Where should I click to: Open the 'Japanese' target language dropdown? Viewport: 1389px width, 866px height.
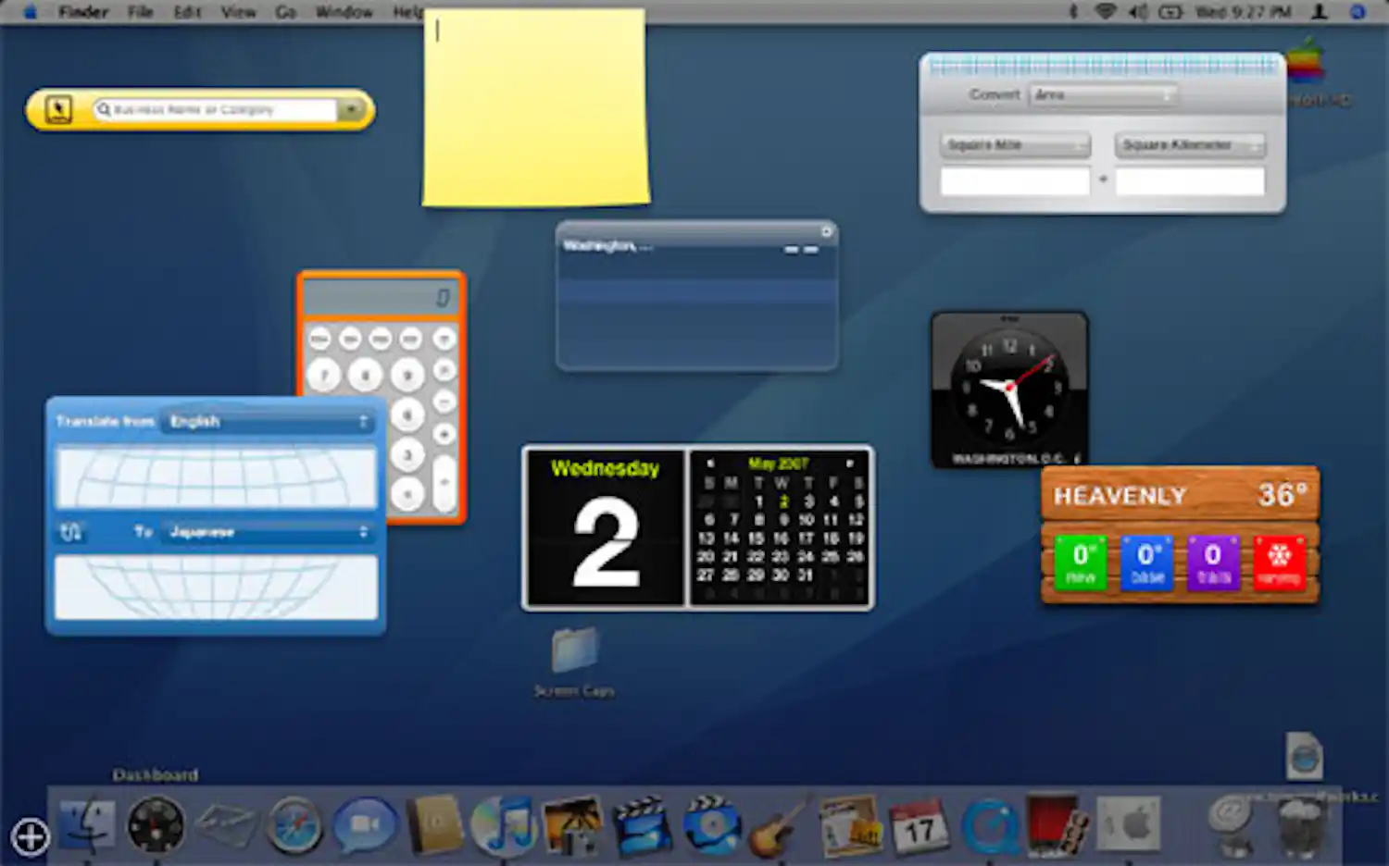click(x=269, y=532)
